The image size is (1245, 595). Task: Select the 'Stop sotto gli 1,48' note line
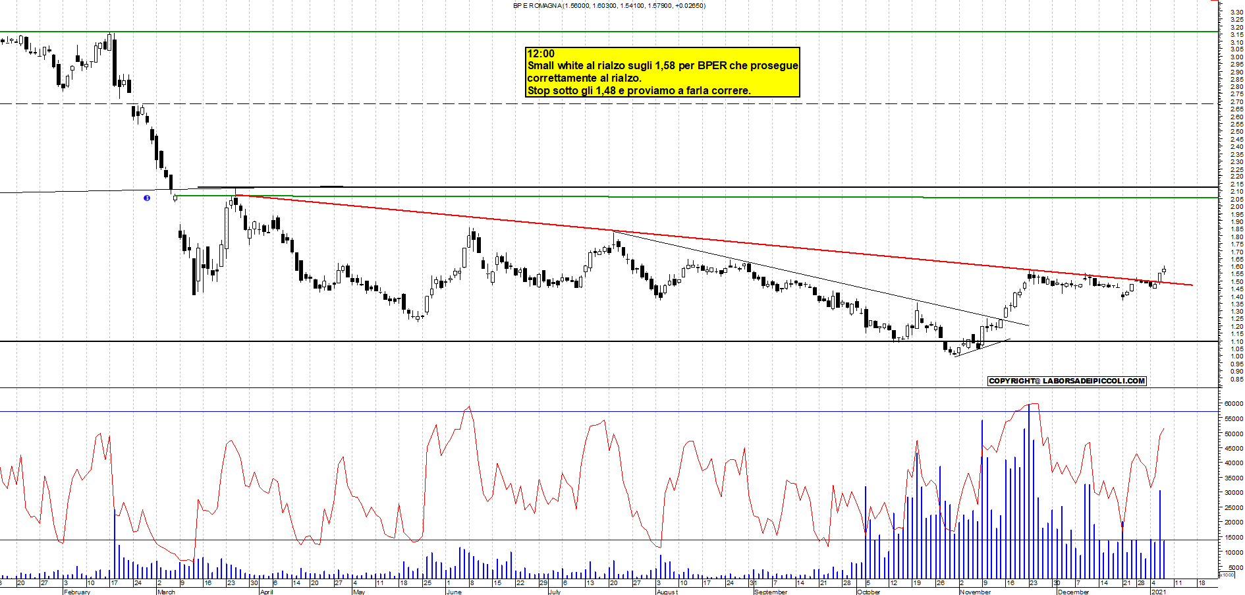click(639, 90)
